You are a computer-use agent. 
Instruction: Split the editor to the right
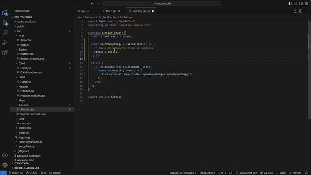pyautogui.click(x=301, y=11)
